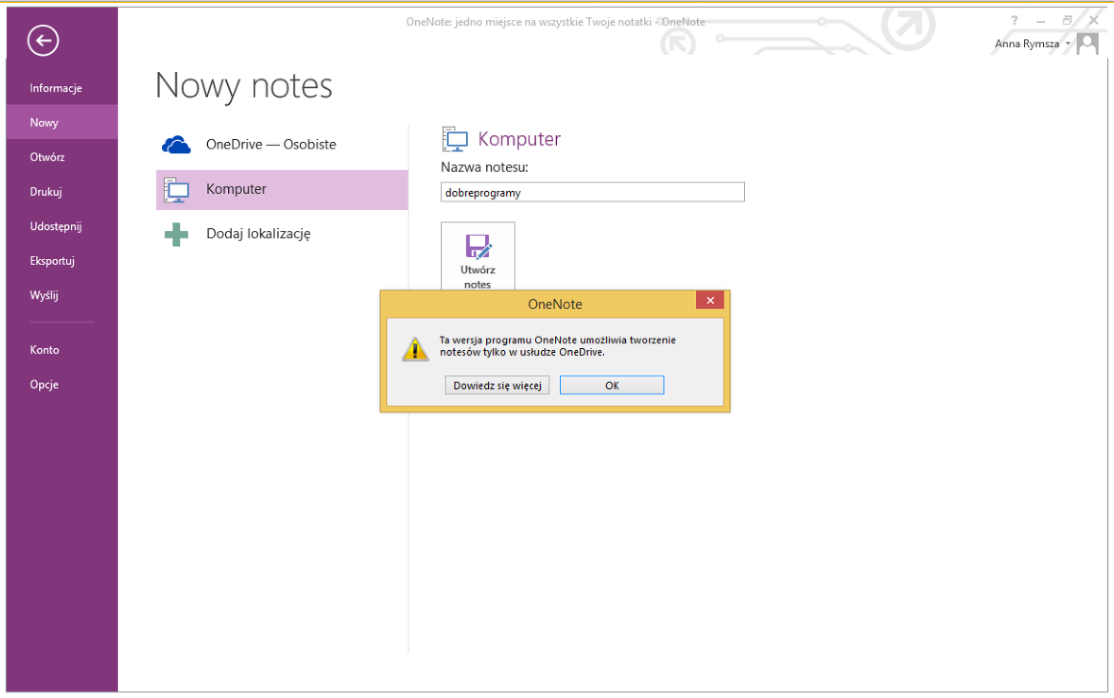Close the OneNote main window
The width and height of the screenshot is (1114, 698).
coord(1094,20)
